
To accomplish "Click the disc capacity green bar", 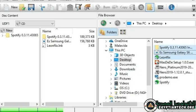I will pyautogui.click(x=32, y=110).
